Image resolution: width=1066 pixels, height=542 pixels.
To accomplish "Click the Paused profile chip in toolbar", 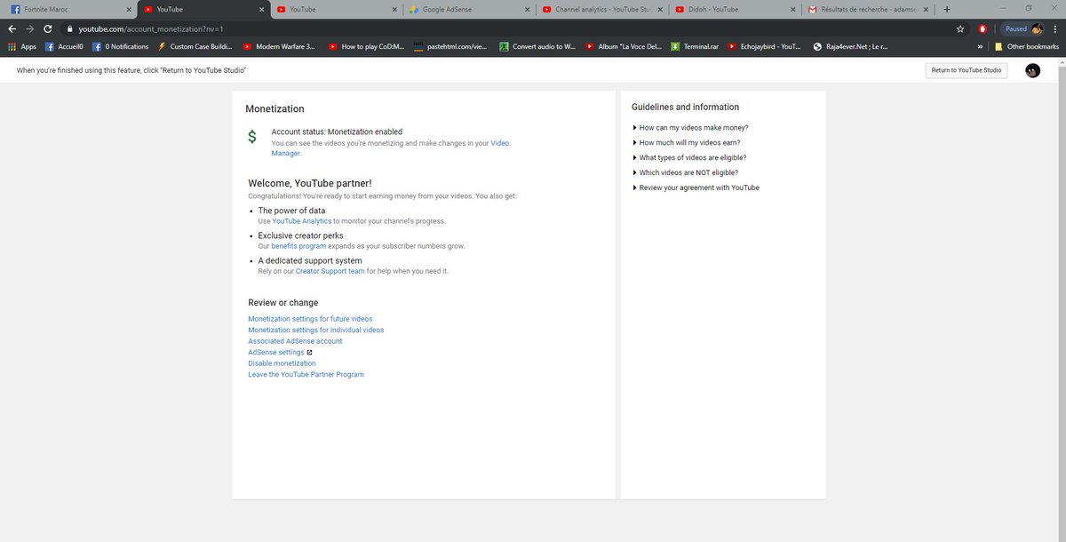I will pyautogui.click(x=1022, y=28).
